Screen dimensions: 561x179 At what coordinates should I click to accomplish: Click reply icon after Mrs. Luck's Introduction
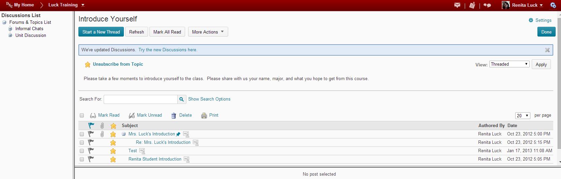pyautogui.click(x=186, y=134)
